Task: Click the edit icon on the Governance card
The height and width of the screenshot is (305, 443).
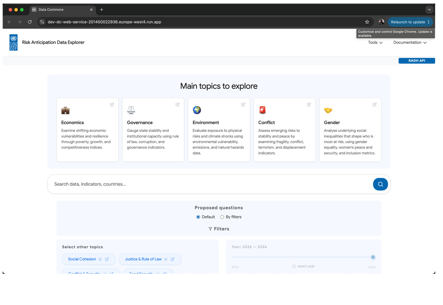Action: point(177,105)
